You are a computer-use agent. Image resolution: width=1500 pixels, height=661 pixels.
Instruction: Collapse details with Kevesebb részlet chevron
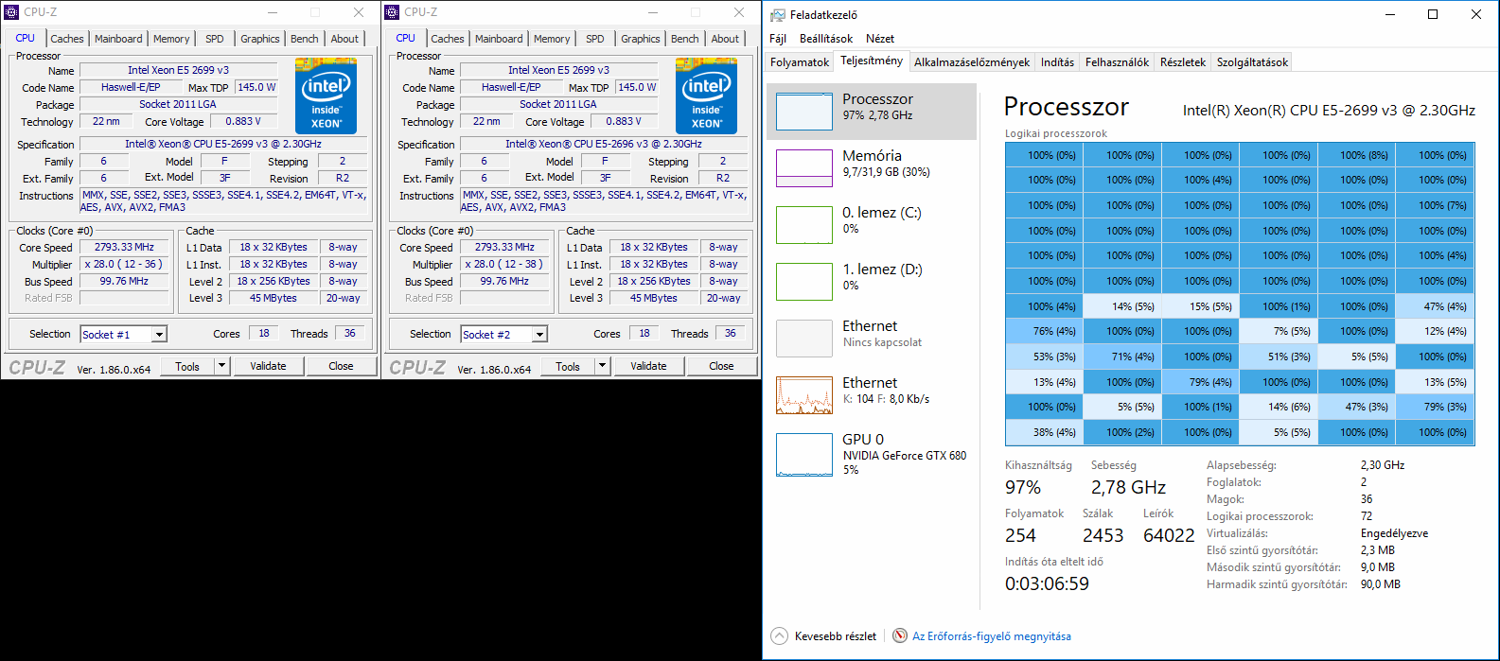click(779, 636)
